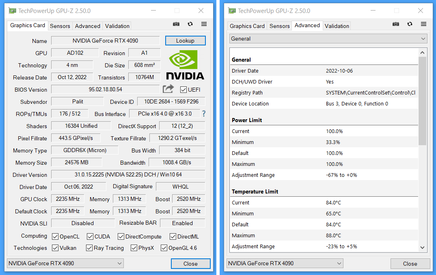The image size is (436, 275).
Task: Click camera icon in right Advanced window
Action: point(396,24)
